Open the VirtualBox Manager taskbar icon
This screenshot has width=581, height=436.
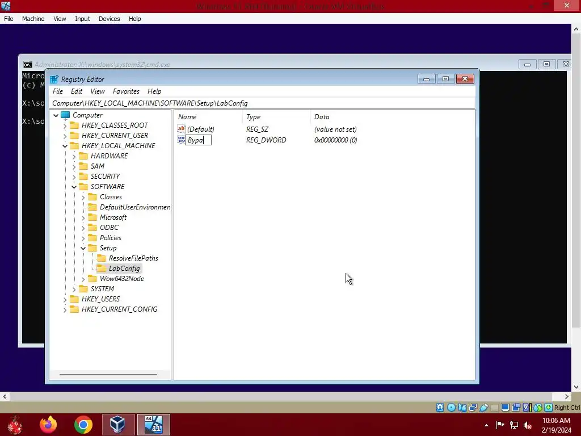[x=118, y=425]
